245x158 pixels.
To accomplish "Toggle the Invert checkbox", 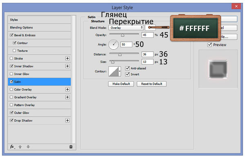I will [x=127, y=74].
